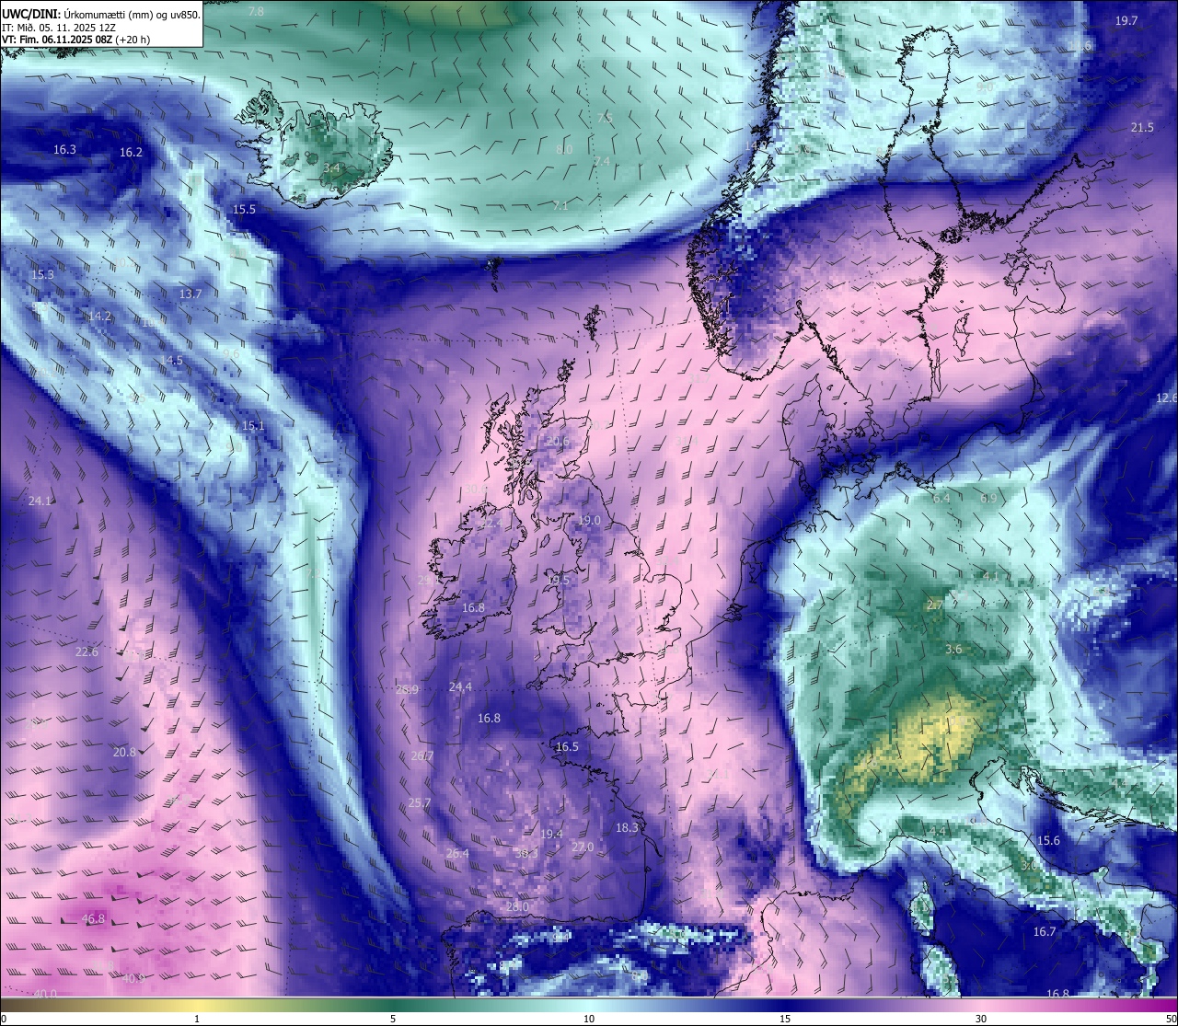Click the IT: Mið. 05. 11. 2025 12Z line
The height and width of the screenshot is (1026, 1178).
coord(59,28)
